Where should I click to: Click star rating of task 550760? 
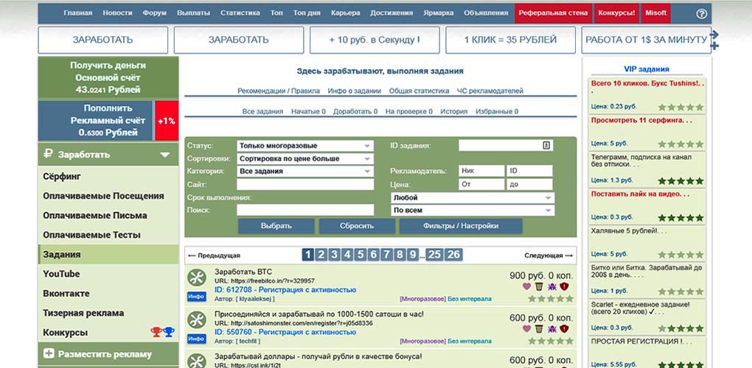(551, 341)
